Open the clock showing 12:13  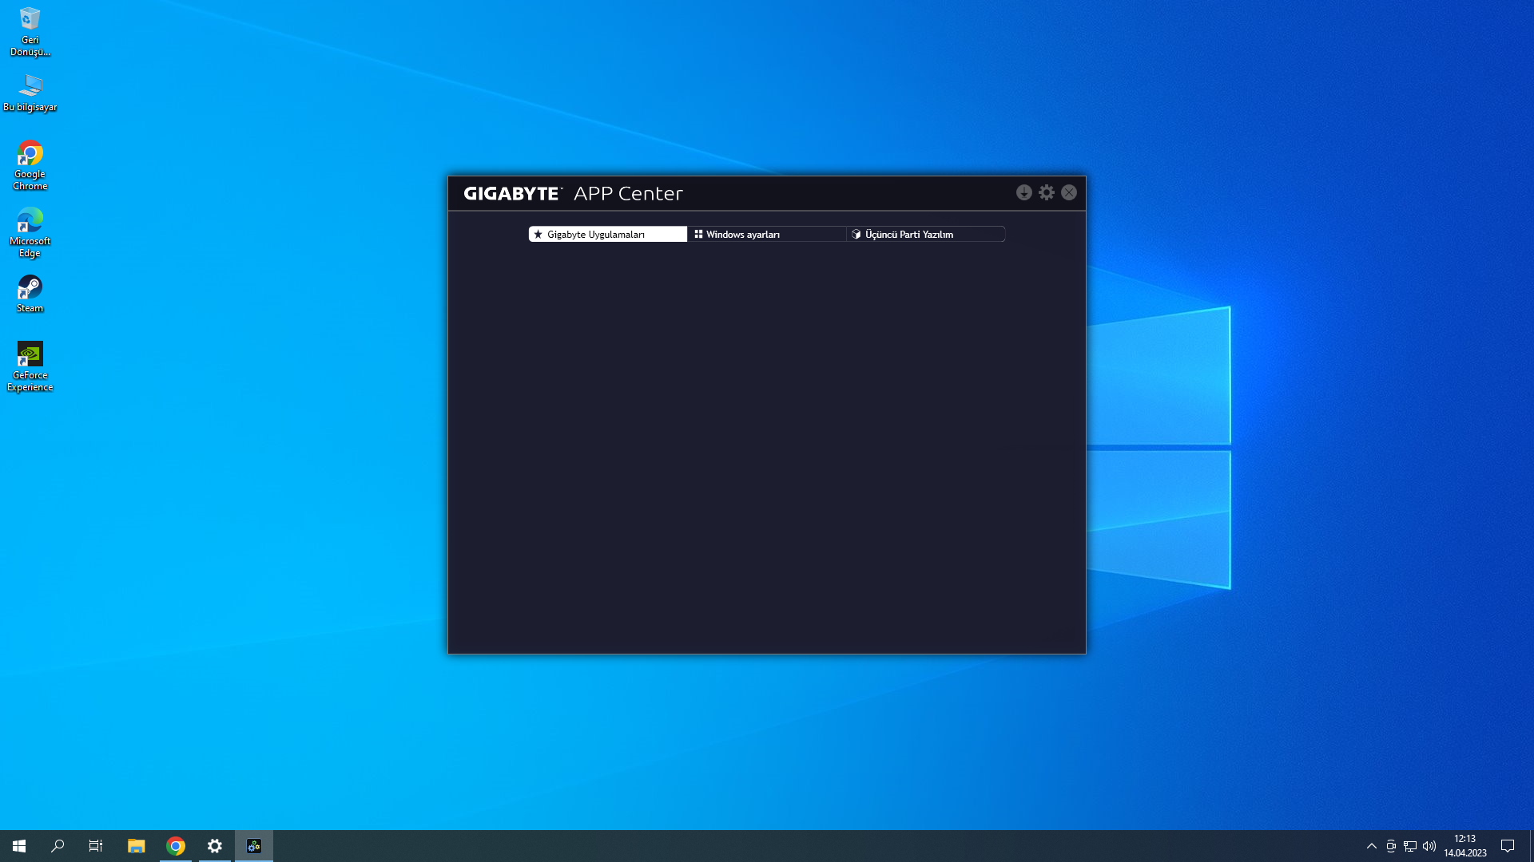[1465, 846]
